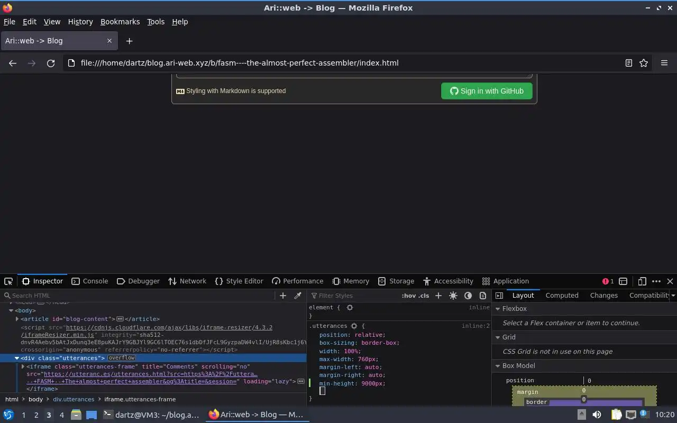Click Sign in with GitHub button
The image size is (677, 423).
click(487, 91)
